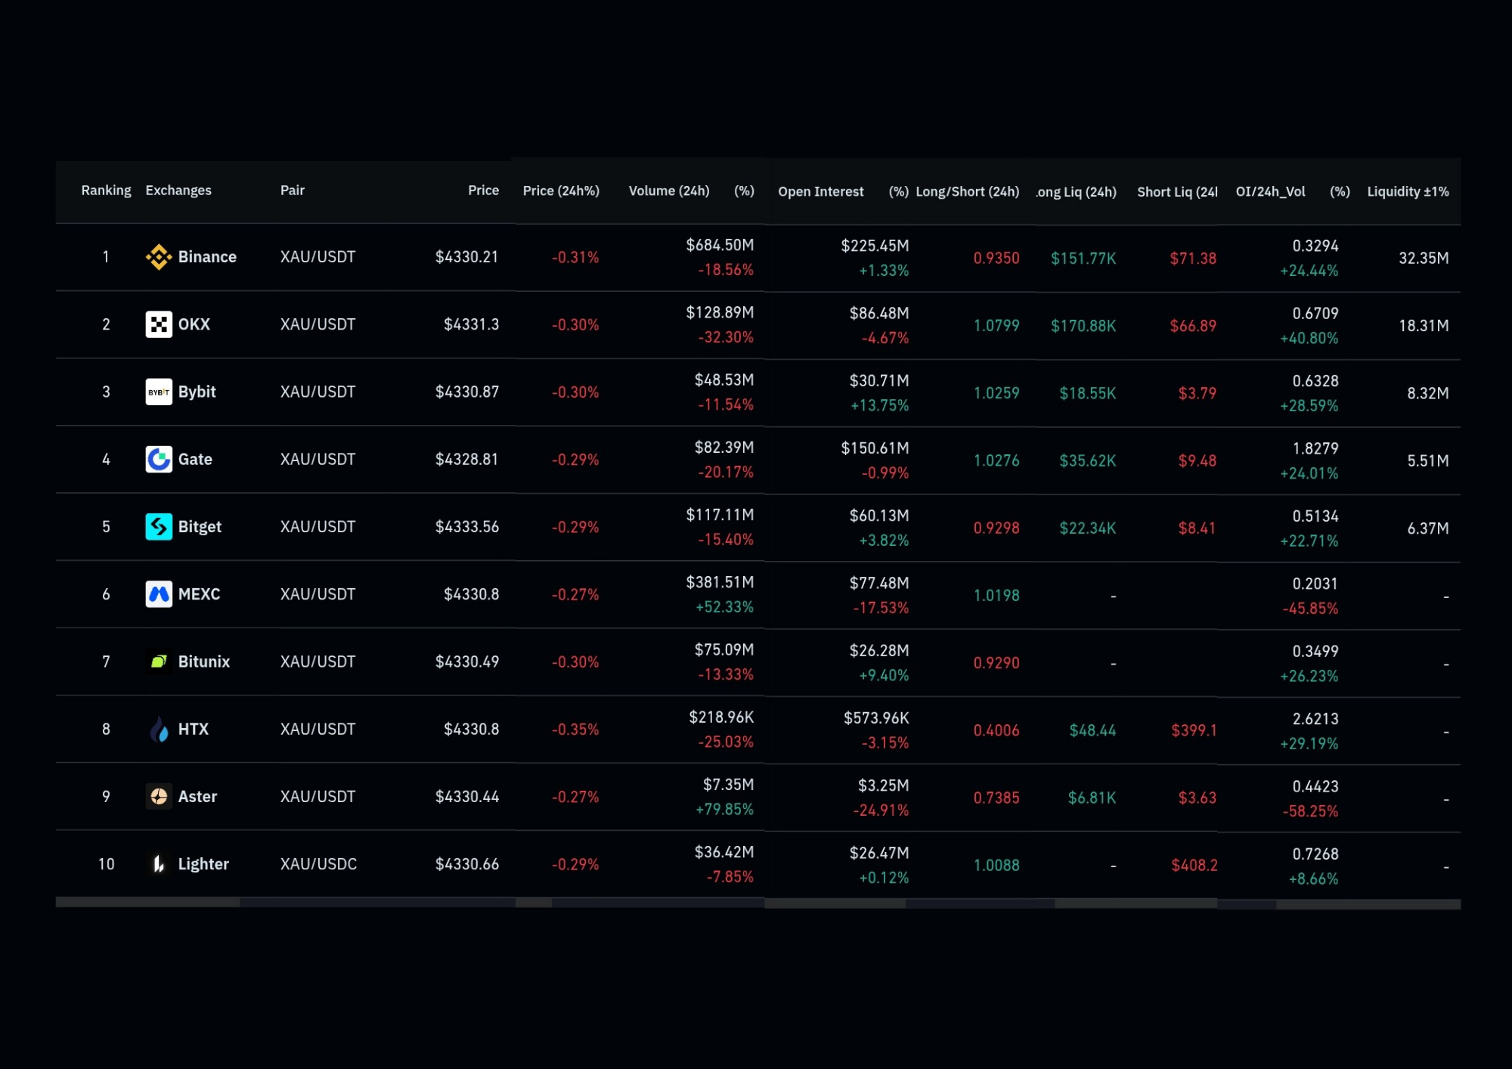Select the XAU/USDC pair in Lighter row
This screenshot has height=1069, width=1512.
(x=318, y=864)
